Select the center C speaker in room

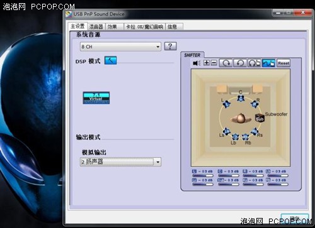241,98
